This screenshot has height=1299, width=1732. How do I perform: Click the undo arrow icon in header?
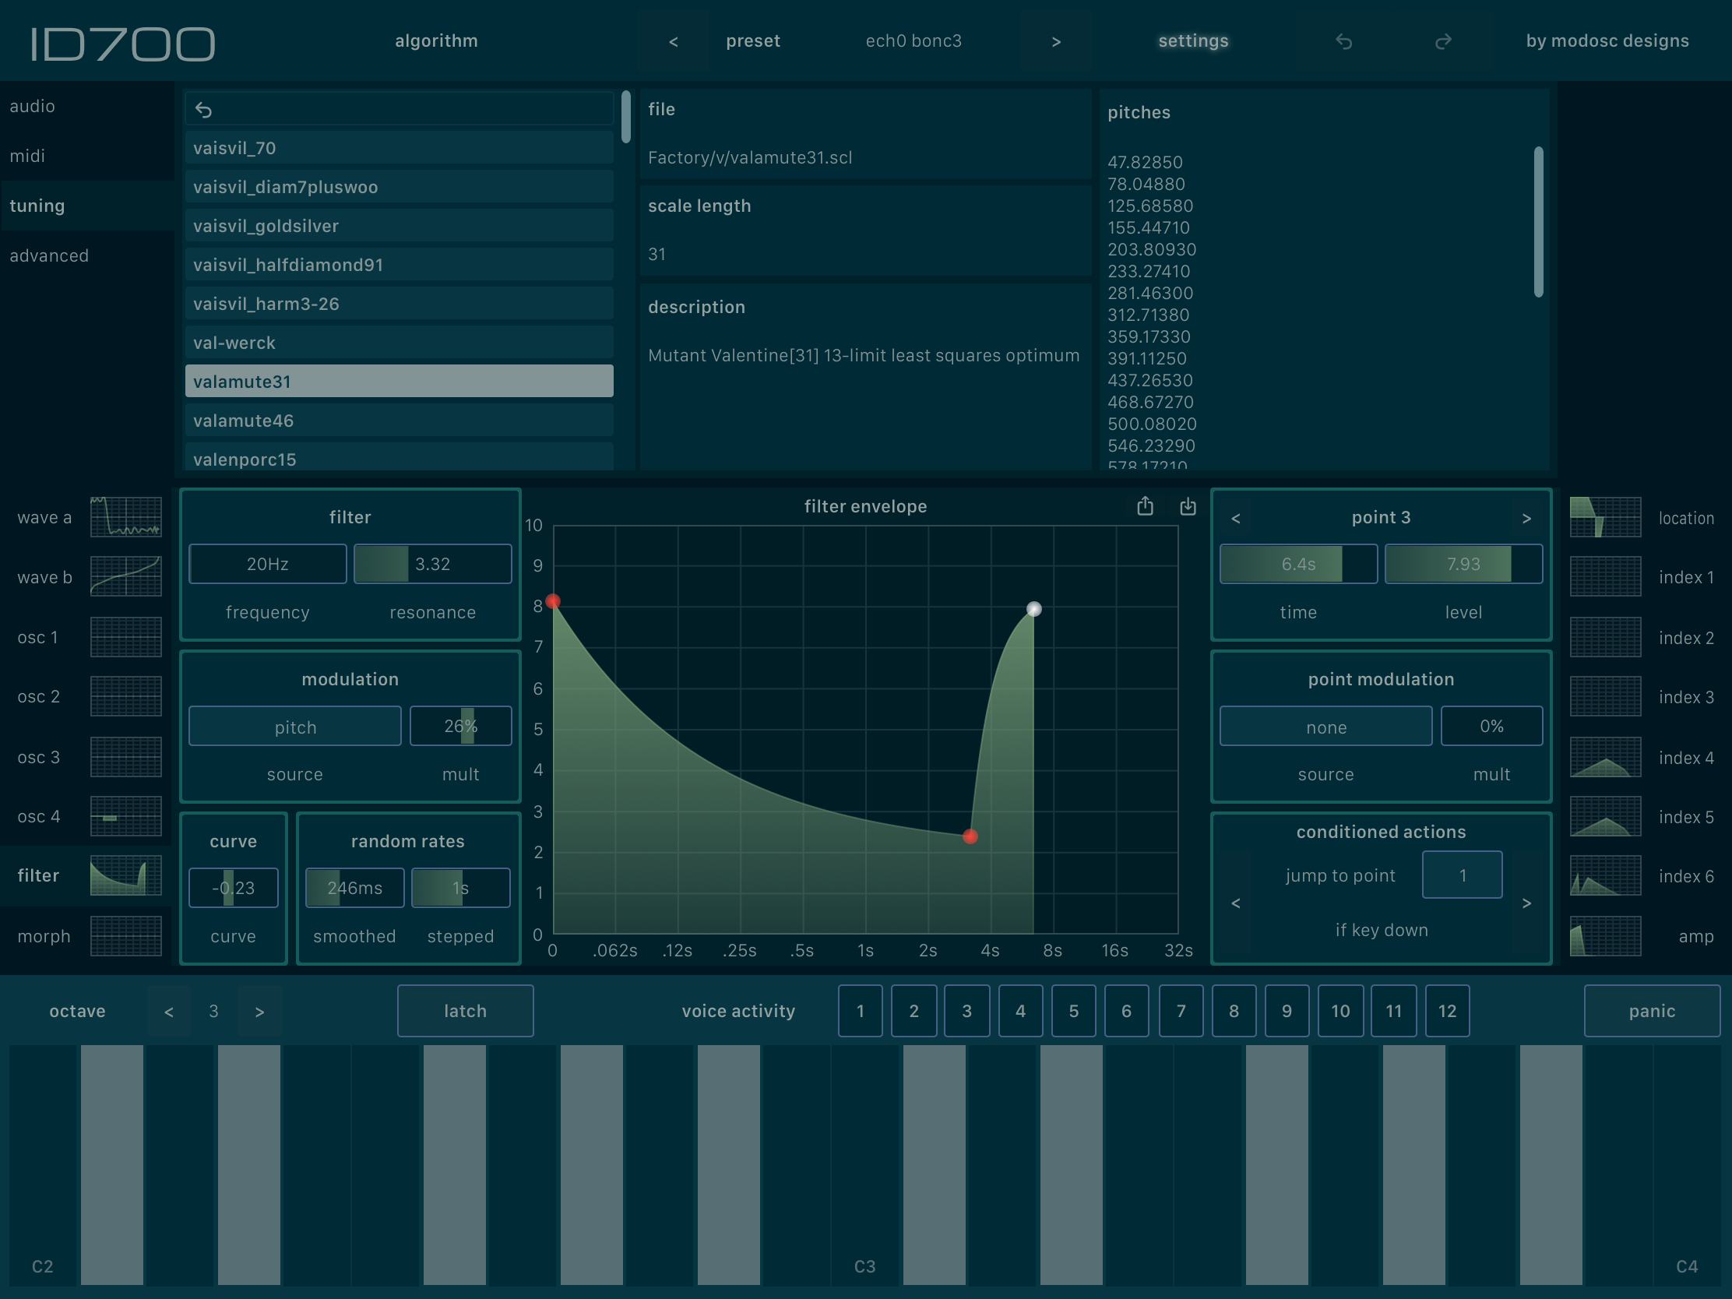click(x=1343, y=41)
